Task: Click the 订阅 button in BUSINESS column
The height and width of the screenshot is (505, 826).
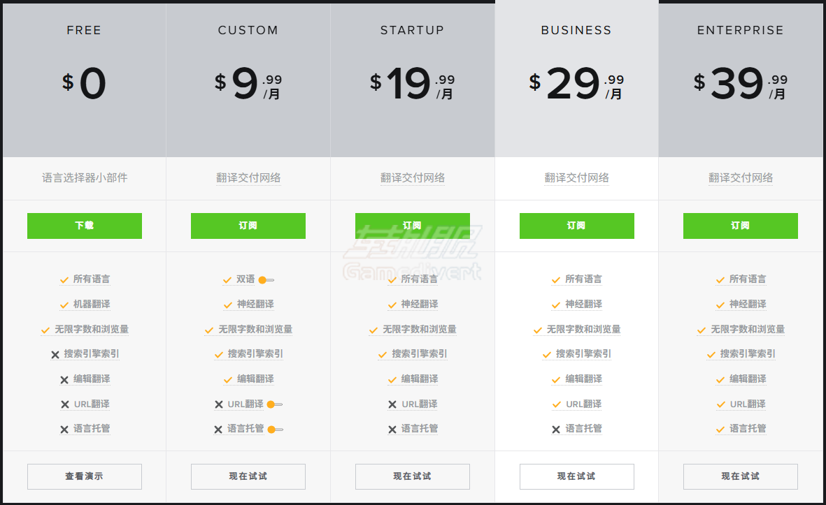Action: [576, 226]
